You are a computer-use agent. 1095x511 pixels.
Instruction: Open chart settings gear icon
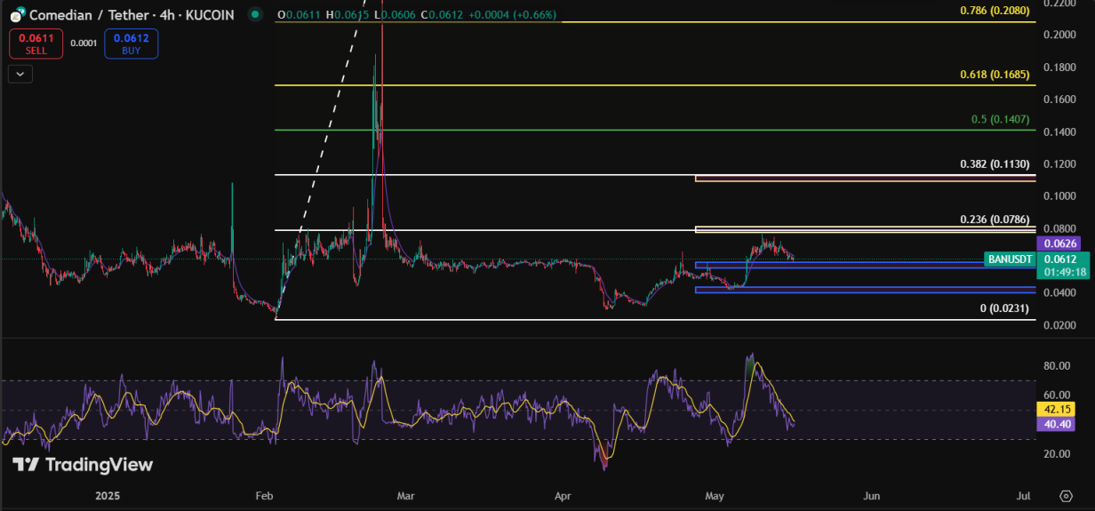tap(1066, 495)
